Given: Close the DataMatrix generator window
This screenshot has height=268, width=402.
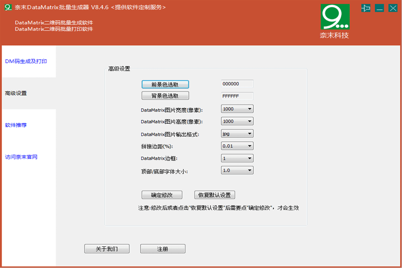Looking at the screenshot, I should tap(393, 8).
